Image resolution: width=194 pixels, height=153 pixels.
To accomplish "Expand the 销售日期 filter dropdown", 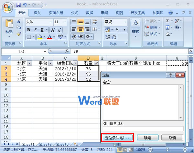I will click(75, 63).
